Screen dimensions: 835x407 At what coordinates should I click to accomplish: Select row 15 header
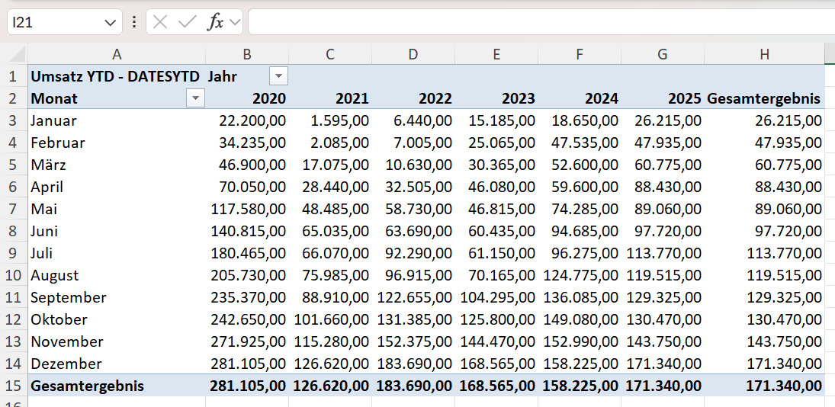13,386
